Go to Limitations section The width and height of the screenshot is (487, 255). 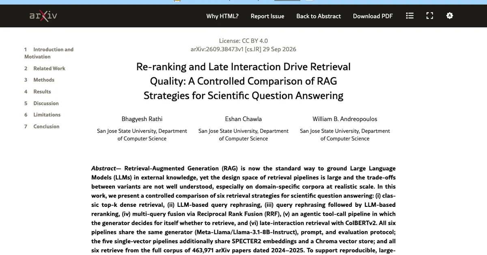tap(42, 115)
